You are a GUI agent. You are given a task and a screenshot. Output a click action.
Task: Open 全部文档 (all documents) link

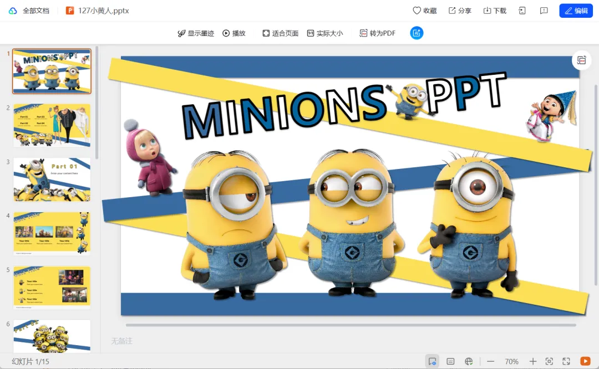click(x=36, y=11)
